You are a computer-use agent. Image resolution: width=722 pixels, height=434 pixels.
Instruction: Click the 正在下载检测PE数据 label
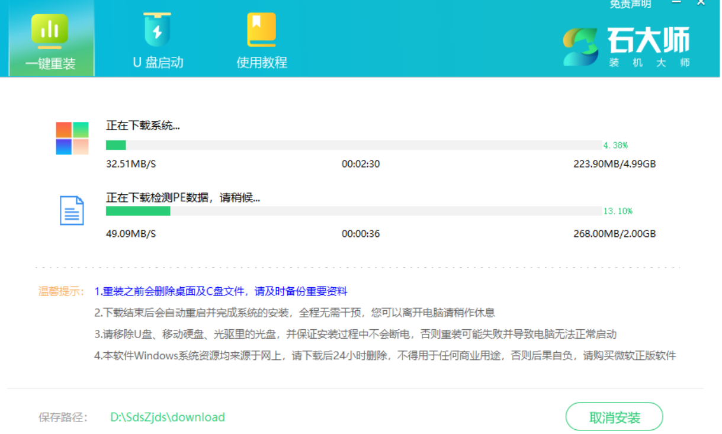pyautogui.click(x=183, y=198)
